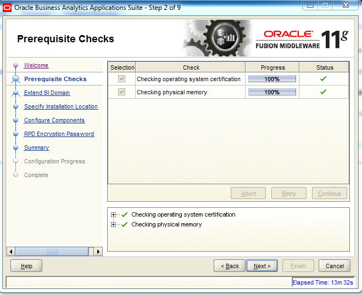The image size is (362, 295).
Task: Go back with the Back button
Action: [x=230, y=266]
